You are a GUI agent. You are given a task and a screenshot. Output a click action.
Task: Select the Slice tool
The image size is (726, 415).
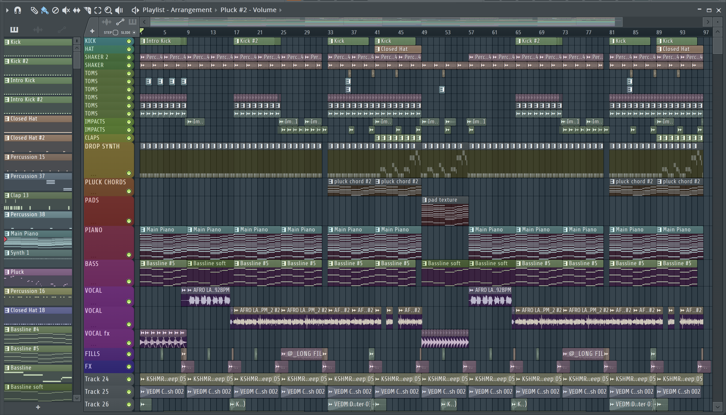(87, 10)
